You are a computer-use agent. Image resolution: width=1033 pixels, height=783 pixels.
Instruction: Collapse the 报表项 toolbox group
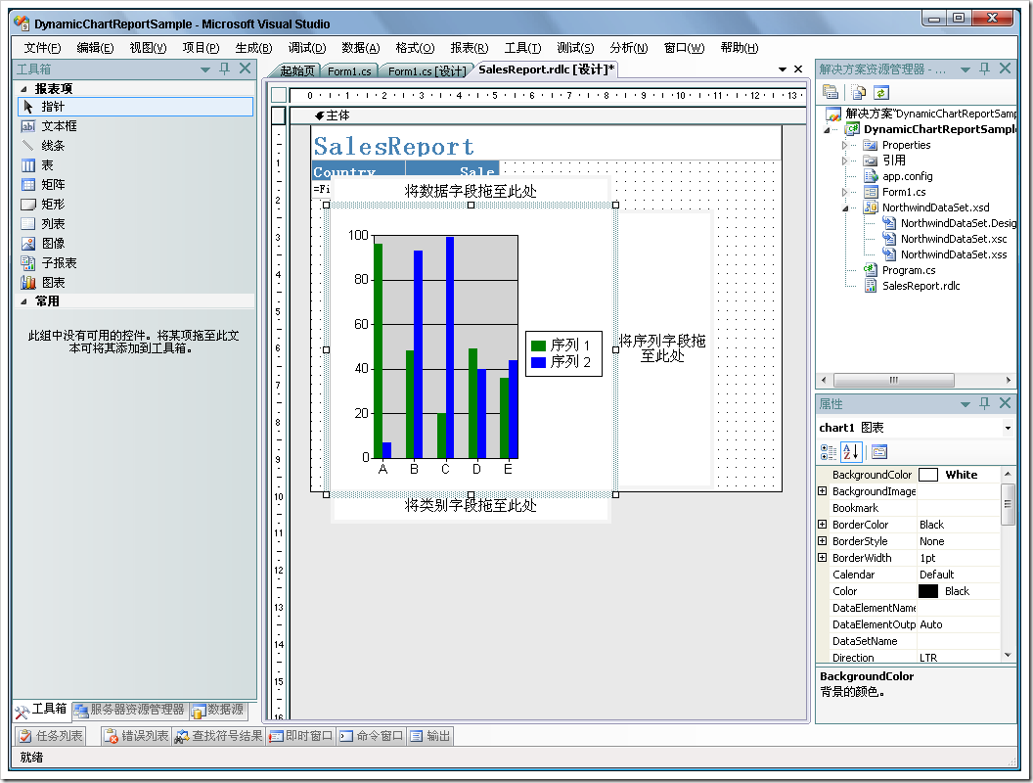pos(23,89)
